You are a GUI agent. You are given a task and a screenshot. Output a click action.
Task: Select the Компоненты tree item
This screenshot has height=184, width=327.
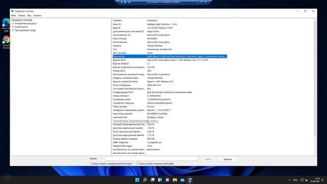pos(21,27)
